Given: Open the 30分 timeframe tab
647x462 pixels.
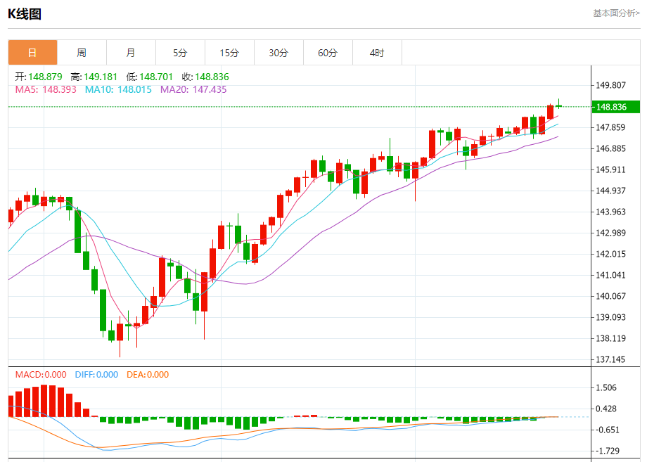Looking at the screenshot, I should 278,52.
